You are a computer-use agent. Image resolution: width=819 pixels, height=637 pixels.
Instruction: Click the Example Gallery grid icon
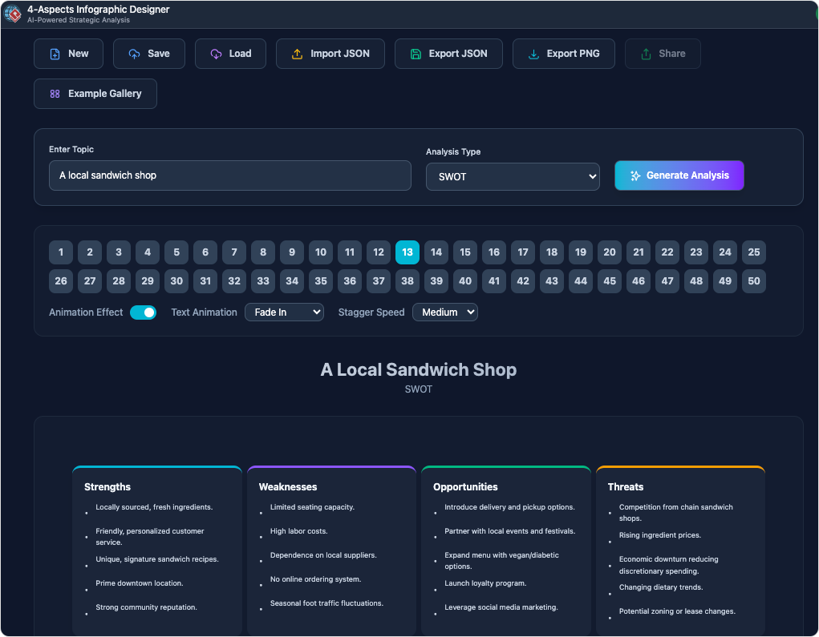coord(55,94)
